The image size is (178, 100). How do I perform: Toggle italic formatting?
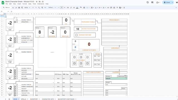coord(71,7)
